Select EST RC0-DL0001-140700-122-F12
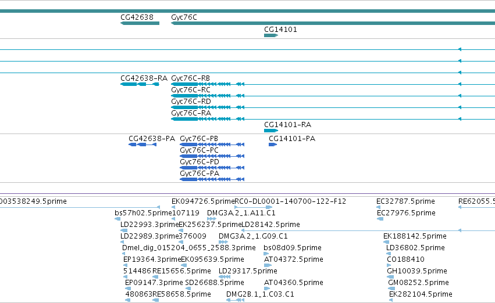Screen dimensions: 495x303 pos(290,201)
